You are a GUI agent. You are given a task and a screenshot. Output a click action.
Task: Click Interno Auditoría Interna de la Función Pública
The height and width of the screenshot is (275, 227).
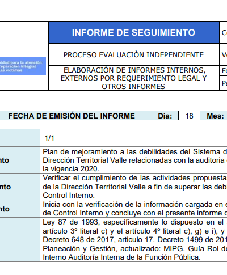tap(121, 257)
